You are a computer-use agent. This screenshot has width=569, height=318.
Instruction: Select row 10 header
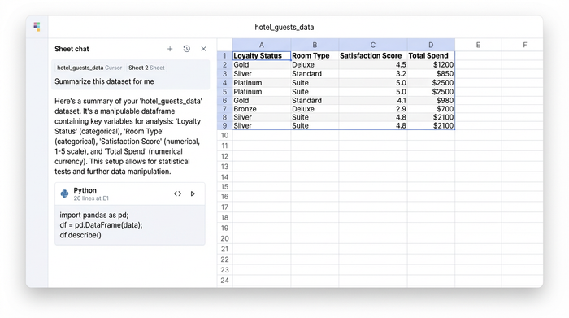(224, 135)
